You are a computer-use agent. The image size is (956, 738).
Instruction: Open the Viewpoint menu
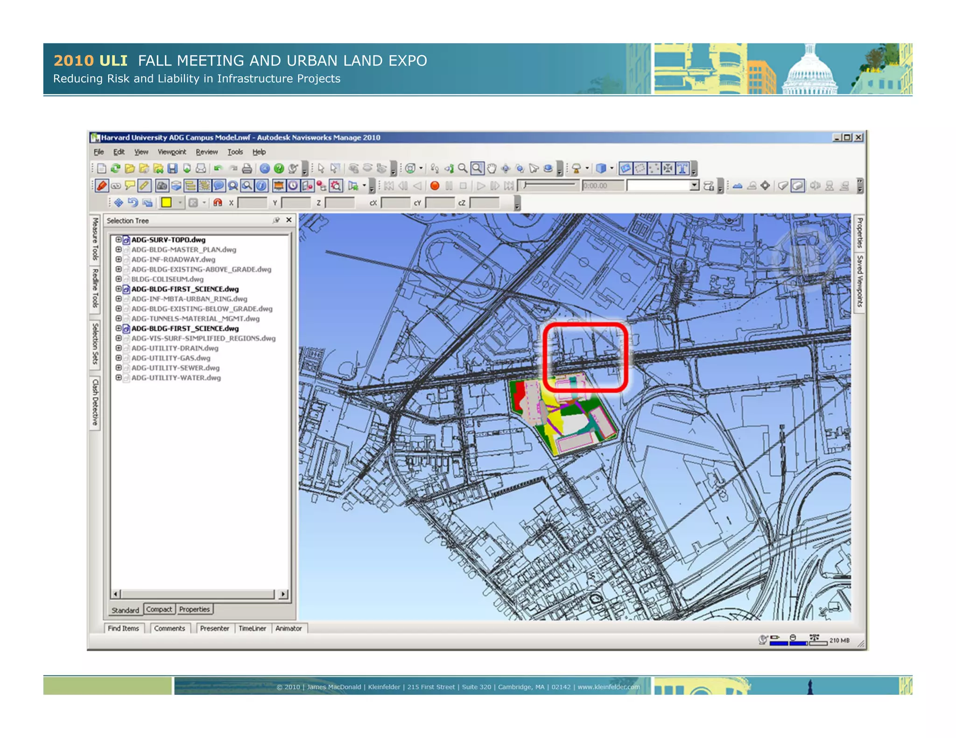(x=171, y=152)
